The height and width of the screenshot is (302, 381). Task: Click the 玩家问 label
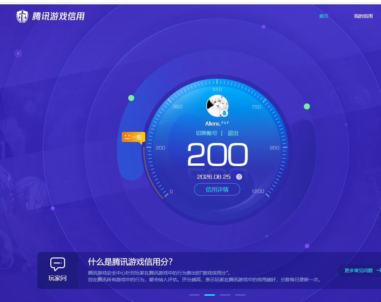tap(58, 278)
